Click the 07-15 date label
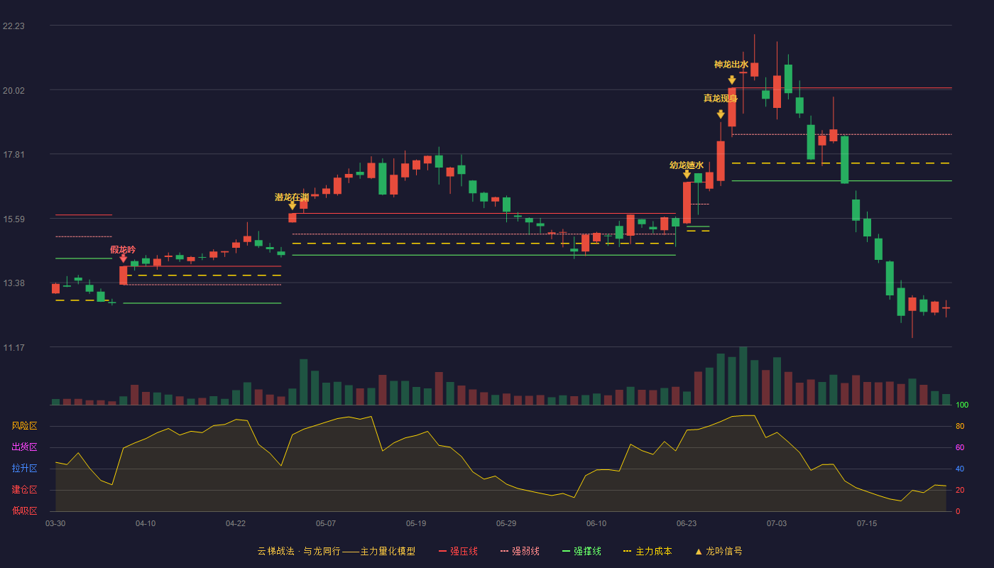 click(867, 523)
